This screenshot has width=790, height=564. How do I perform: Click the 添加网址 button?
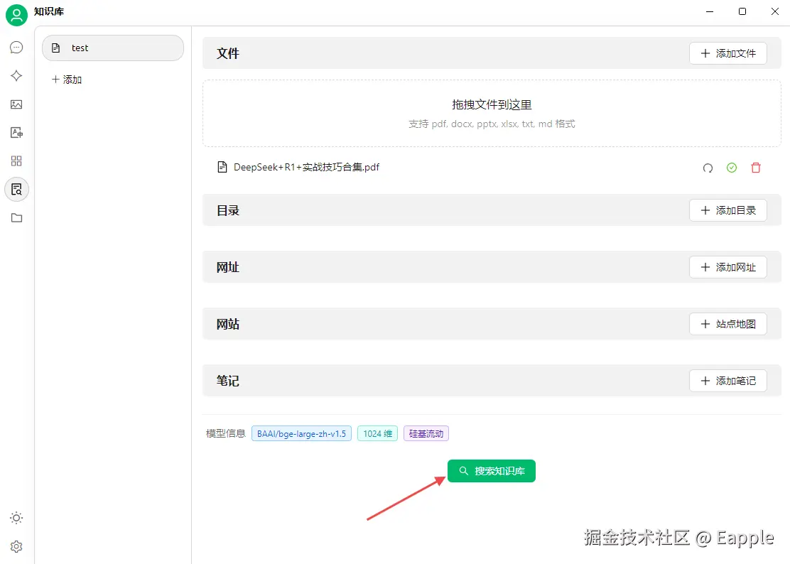[728, 267]
